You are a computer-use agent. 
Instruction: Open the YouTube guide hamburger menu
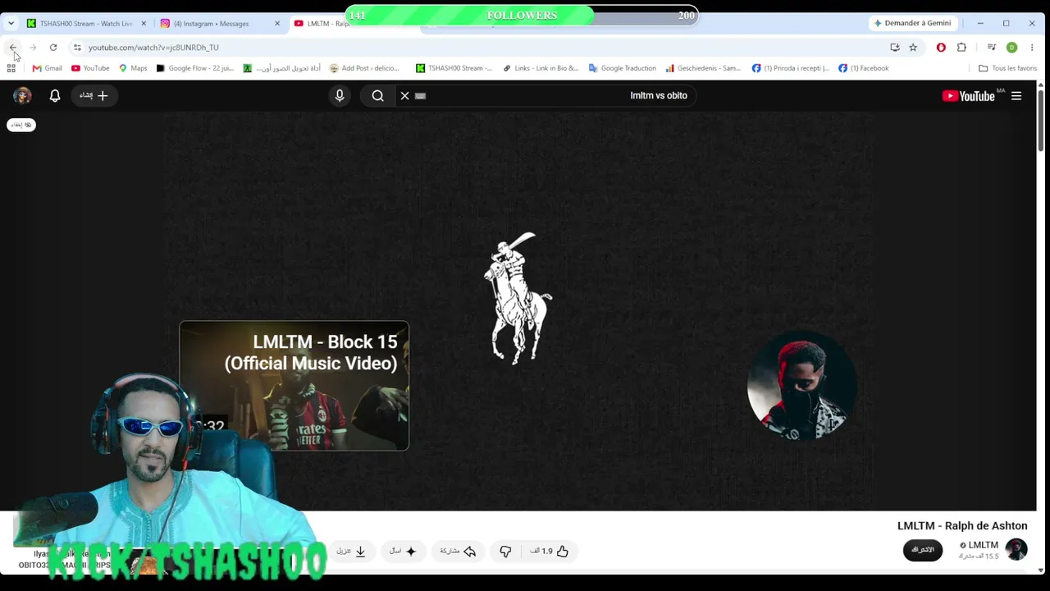pyautogui.click(x=1016, y=96)
